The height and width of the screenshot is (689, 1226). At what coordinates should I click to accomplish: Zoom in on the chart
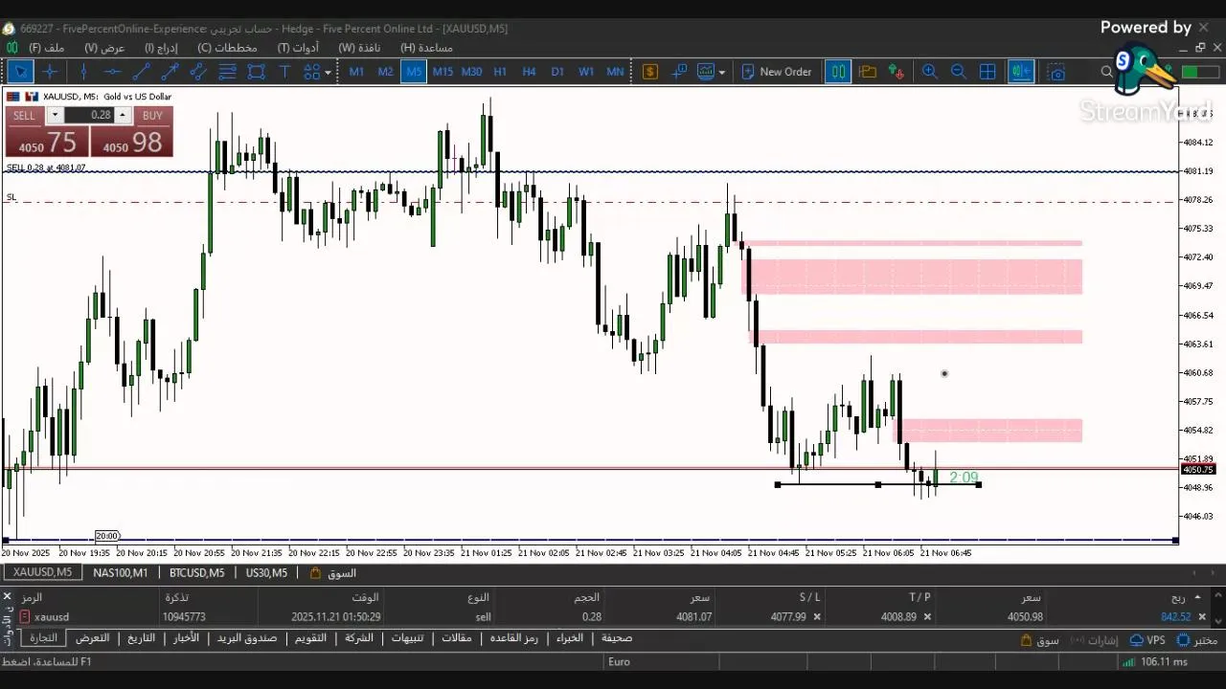click(x=929, y=72)
